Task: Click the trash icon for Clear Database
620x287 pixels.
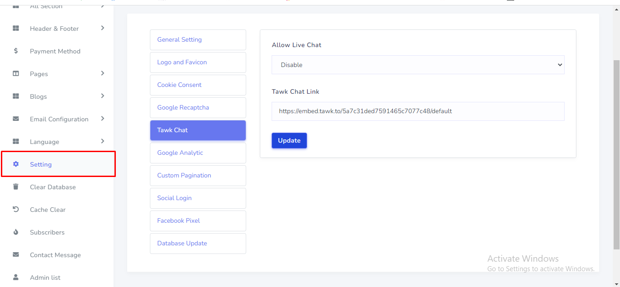Action: 16,187
